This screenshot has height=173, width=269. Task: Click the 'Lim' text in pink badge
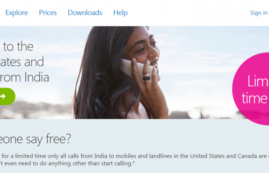[x=258, y=81]
